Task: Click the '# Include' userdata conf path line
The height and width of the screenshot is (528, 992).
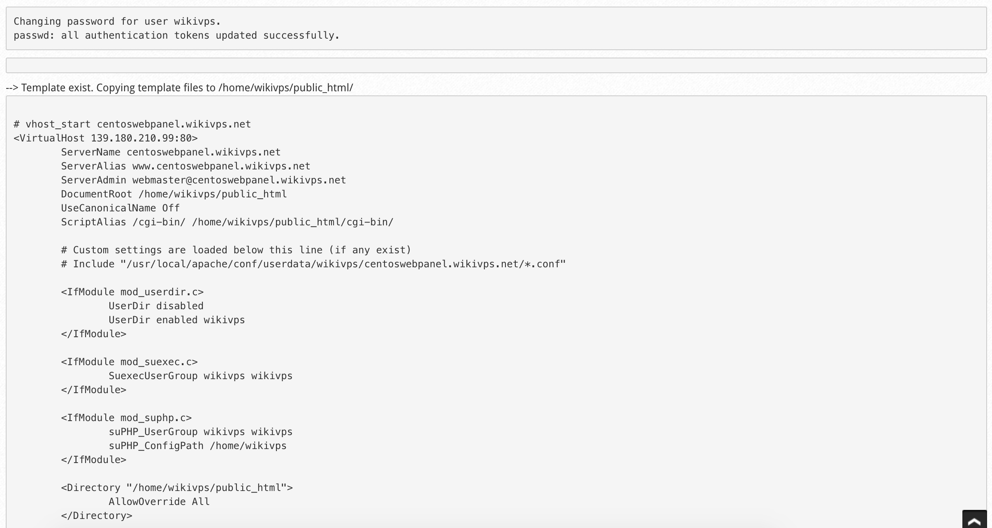Action: (313, 264)
